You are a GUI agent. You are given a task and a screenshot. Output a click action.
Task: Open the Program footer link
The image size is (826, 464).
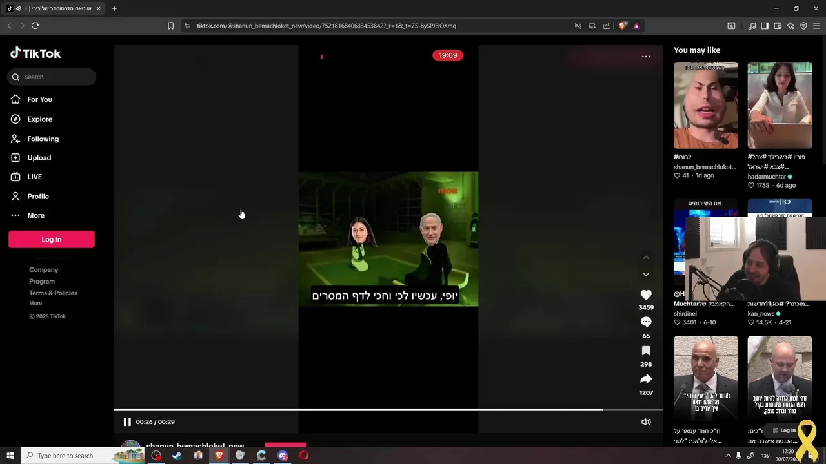42,282
